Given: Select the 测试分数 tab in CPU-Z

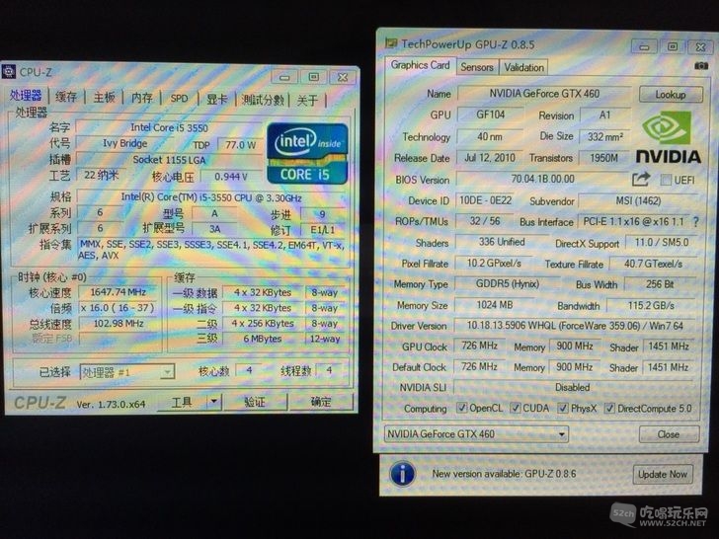Looking at the screenshot, I should tap(263, 100).
